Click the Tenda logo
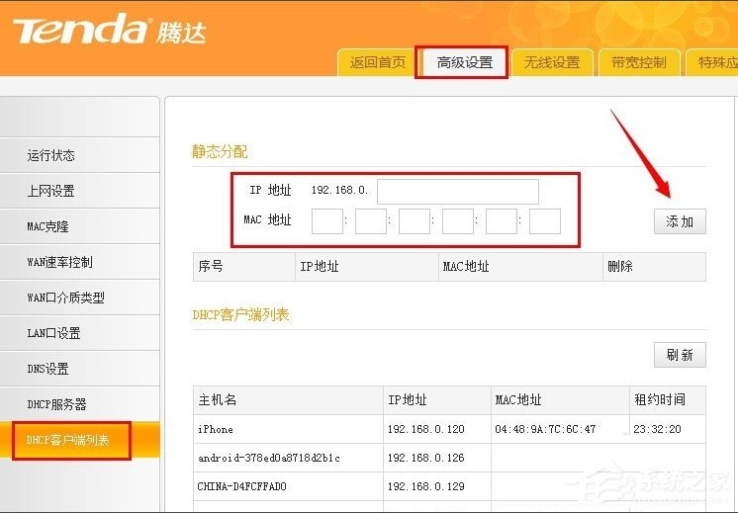The height and width of the screenshot is (513, 738). click(109, 30)
